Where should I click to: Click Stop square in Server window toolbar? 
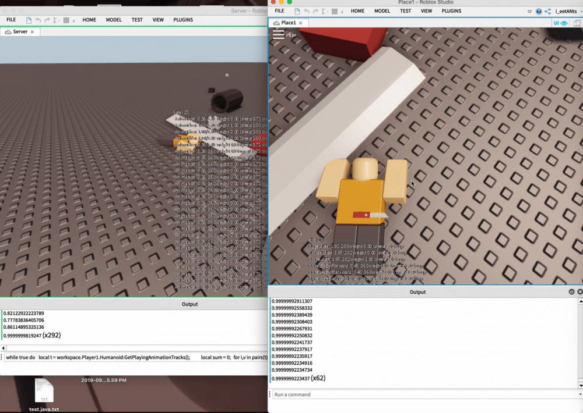click(x=66, y=20)
